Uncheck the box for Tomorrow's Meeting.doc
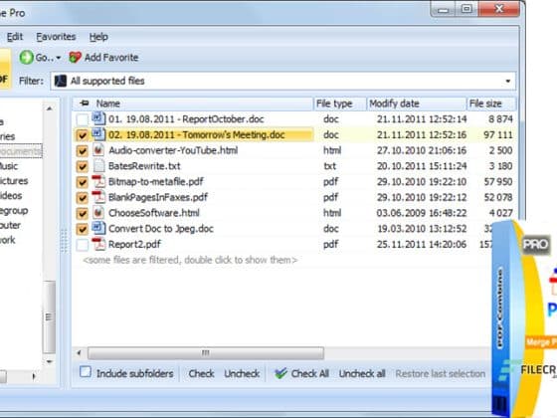This screenshot has height=418, width=557. [x=83, y=135]
